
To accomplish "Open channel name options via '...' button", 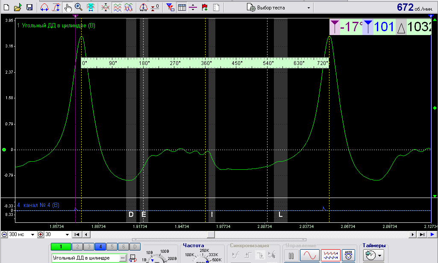I will [123, 258].
